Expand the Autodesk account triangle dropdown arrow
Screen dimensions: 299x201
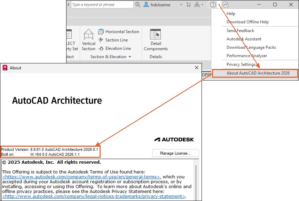pos(203,5)
